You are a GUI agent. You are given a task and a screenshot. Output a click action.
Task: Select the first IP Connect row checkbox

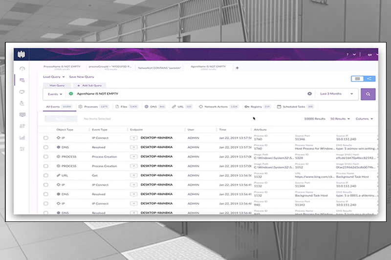(x=46, y=138)
